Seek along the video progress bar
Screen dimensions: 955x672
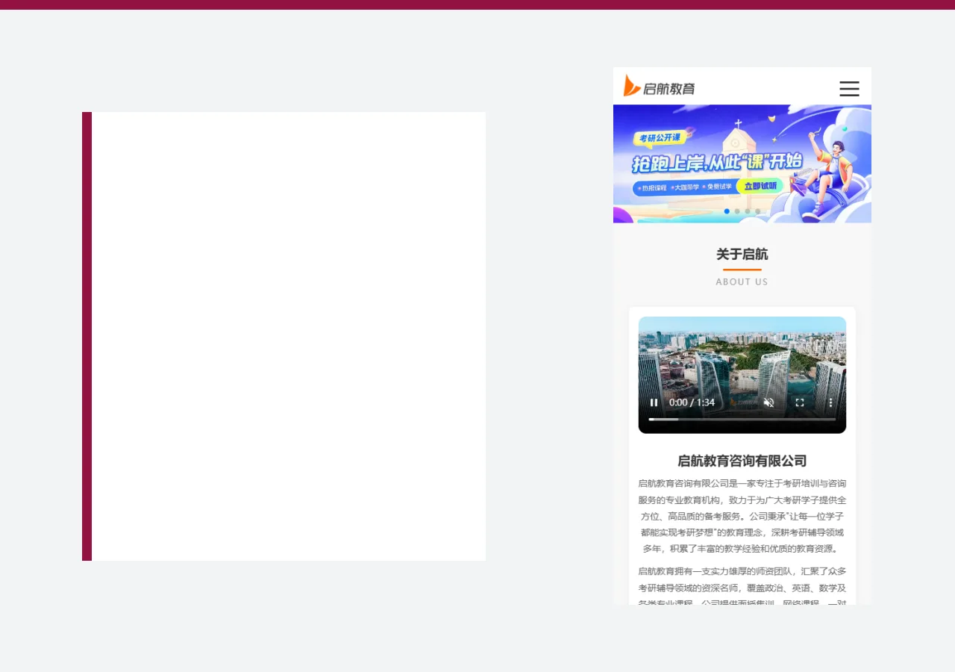pos(742,420)
